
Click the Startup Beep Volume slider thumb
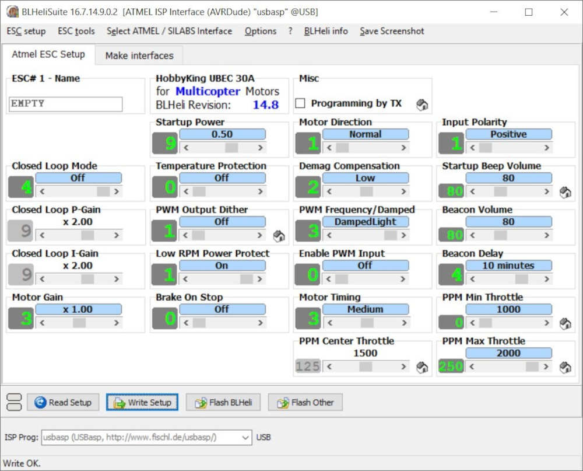pyautogui.click(x=500, y=192)
